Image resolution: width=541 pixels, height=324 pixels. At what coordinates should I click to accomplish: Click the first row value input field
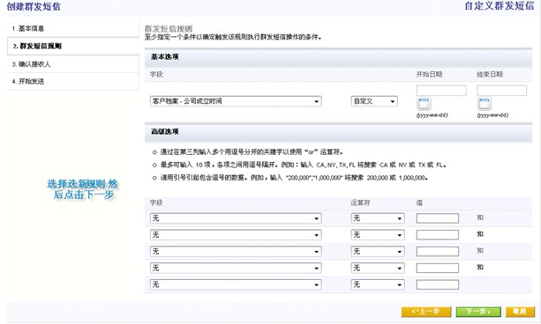(x=438, y=218)
